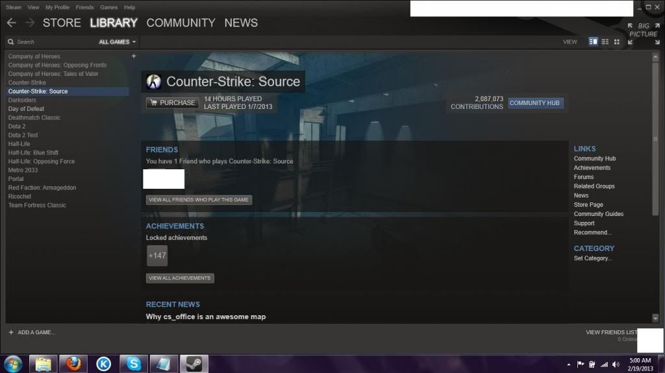Open network signal tray icon
Viewport: 665px width, 373px height.
[604, 364]
